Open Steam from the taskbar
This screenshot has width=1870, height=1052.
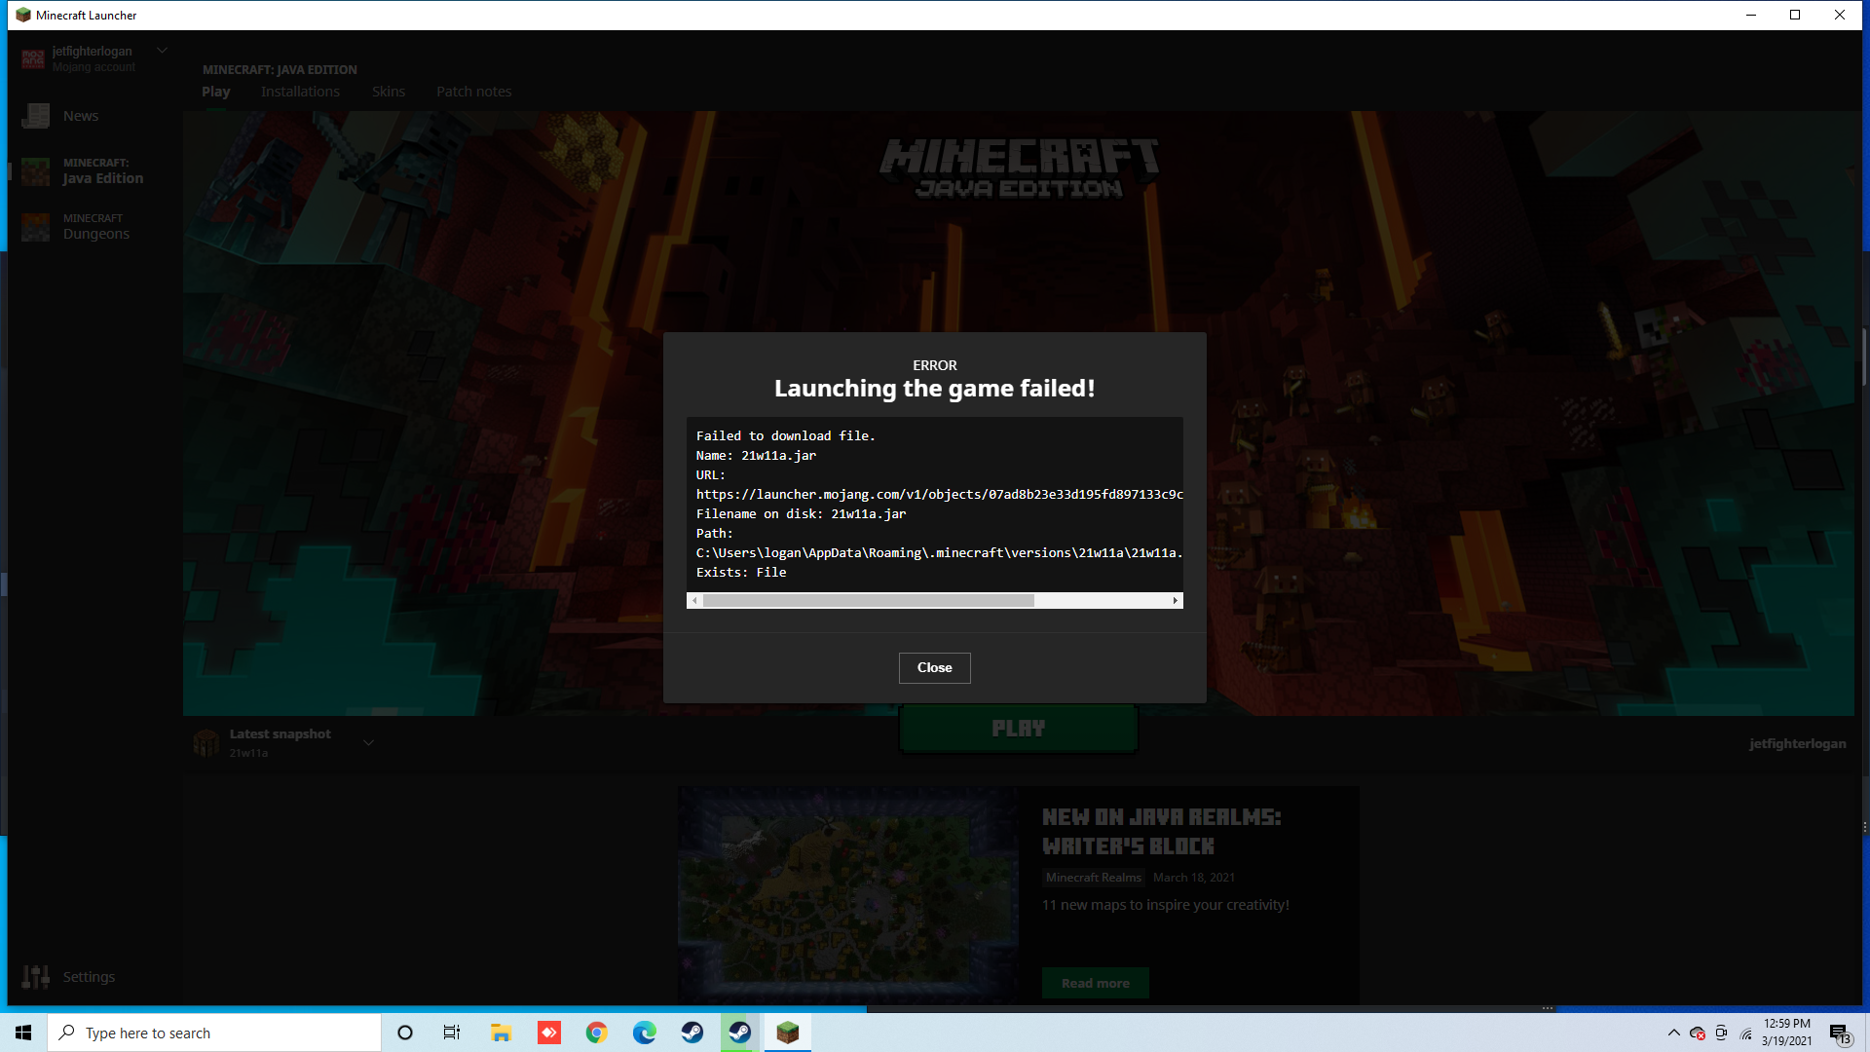pyautogui.click(x=692, y=1033)
